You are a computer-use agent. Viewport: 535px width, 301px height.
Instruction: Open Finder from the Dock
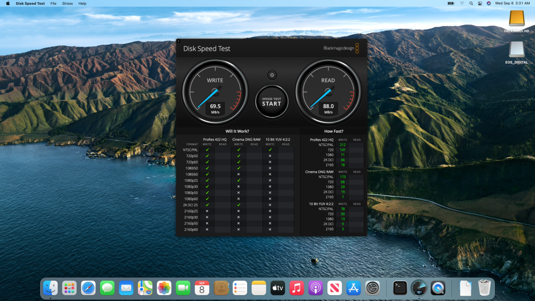pyautogui.click(x=50, y=288)
